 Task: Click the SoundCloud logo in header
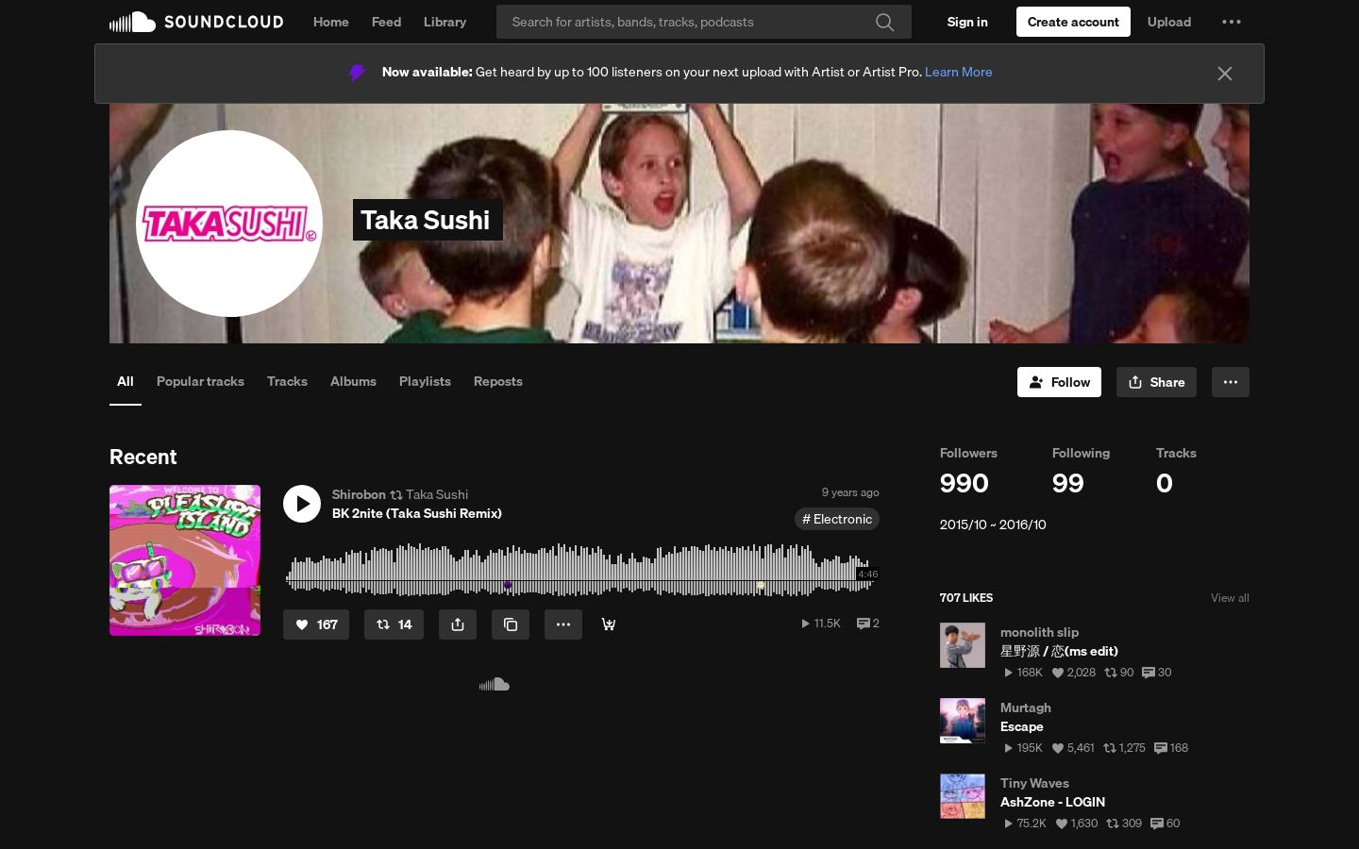[196, 22]
